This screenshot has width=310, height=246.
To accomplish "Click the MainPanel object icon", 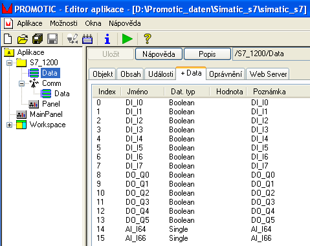I will [21, 114].
